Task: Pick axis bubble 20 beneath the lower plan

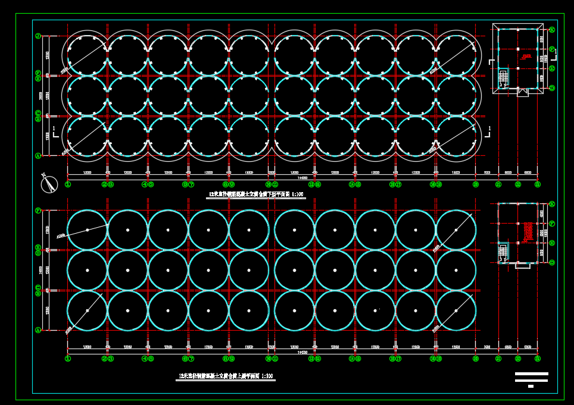Action: click(476, 359)
